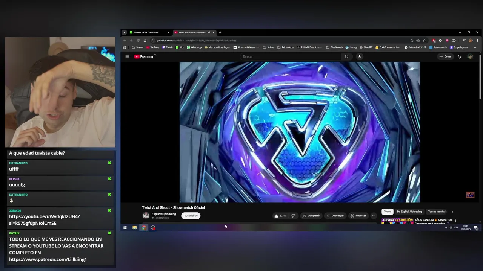Like the video with thumbs up
Viewport: 483px width, 271px height.
[280, 216]
